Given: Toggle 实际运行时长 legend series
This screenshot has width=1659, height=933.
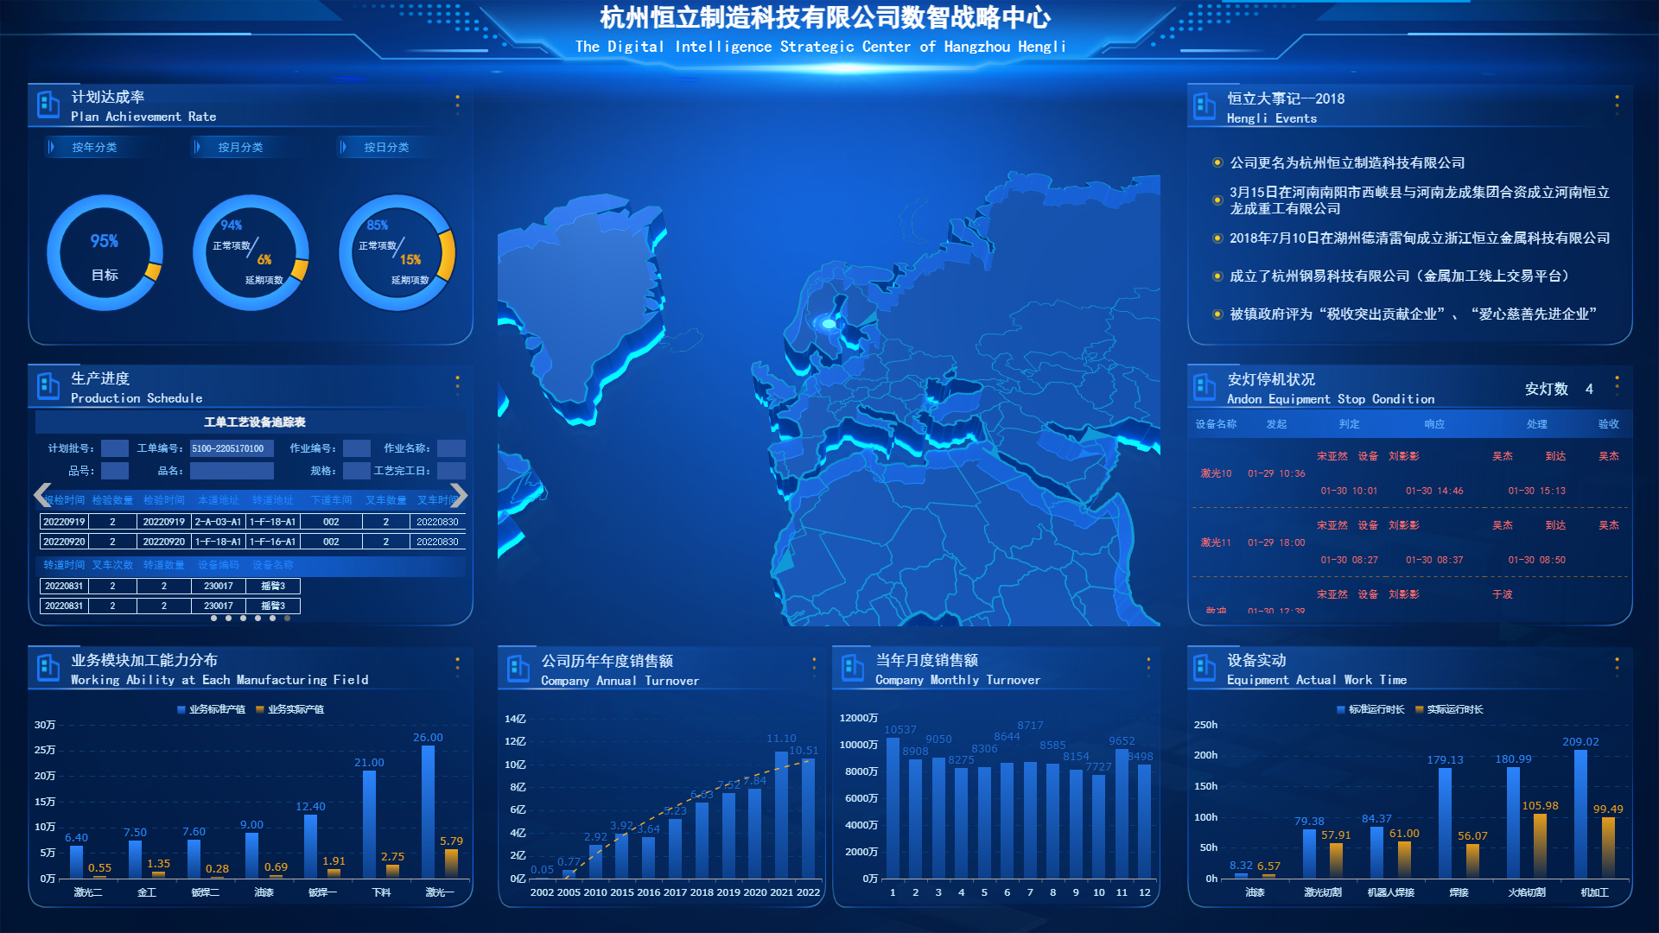Looking at the screenshot, I should click(1449, 709).
